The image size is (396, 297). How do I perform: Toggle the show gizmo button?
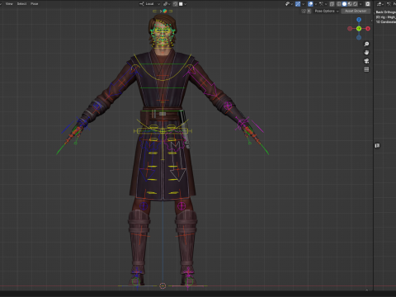(298, 4)
